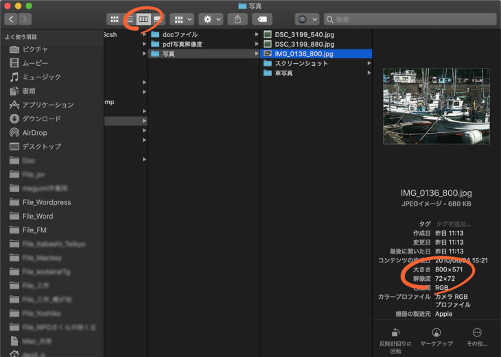Open the gear action menu dropdown
This screenshot has height=357, width=501.
(x=209, y=19)
